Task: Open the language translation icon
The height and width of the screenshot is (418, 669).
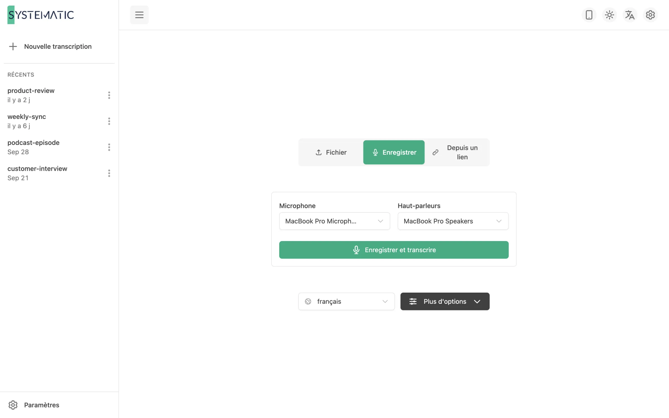Action: point(630,15)
